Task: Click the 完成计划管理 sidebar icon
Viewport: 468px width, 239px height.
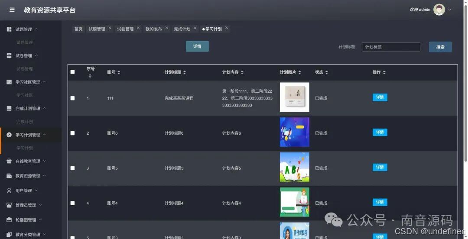Action: tap(9, 108)
